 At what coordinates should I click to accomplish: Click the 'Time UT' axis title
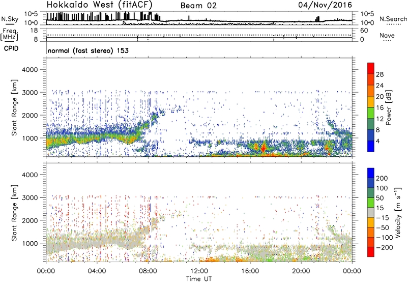199,279
